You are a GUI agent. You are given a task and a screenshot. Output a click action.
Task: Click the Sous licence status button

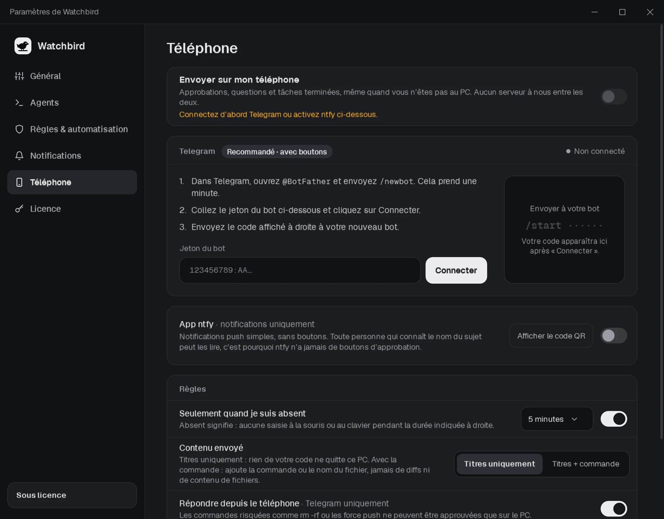point(72,495)
